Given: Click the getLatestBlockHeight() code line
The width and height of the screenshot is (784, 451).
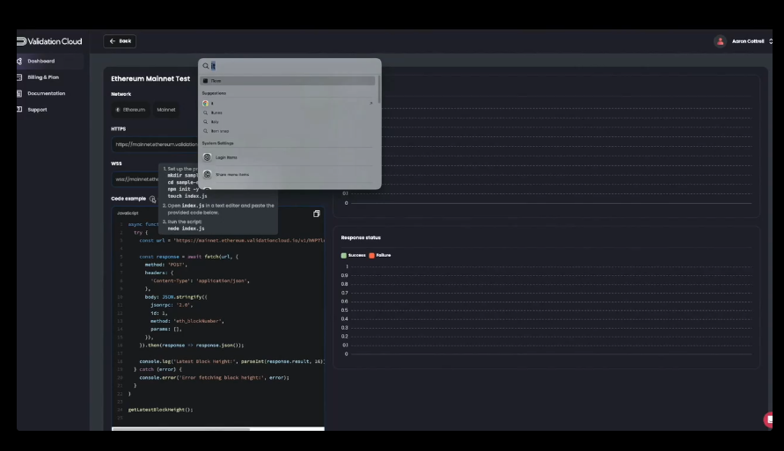Looking at the screenshot, I should tap(160, 410).
